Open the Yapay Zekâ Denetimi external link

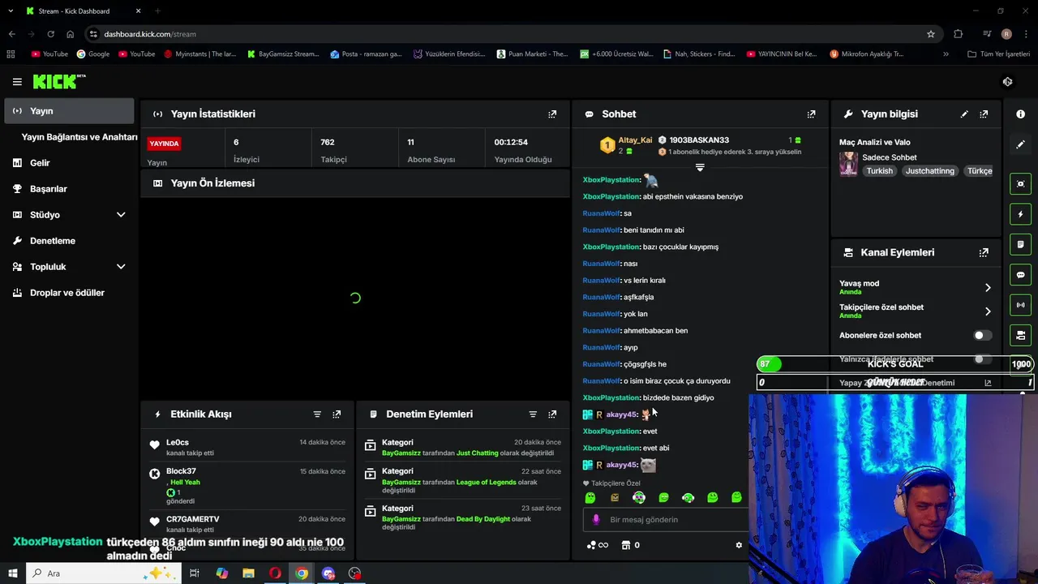click(x=988, y=383)
